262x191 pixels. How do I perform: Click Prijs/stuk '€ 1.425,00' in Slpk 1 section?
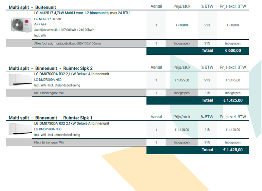[x=182, y=130]
